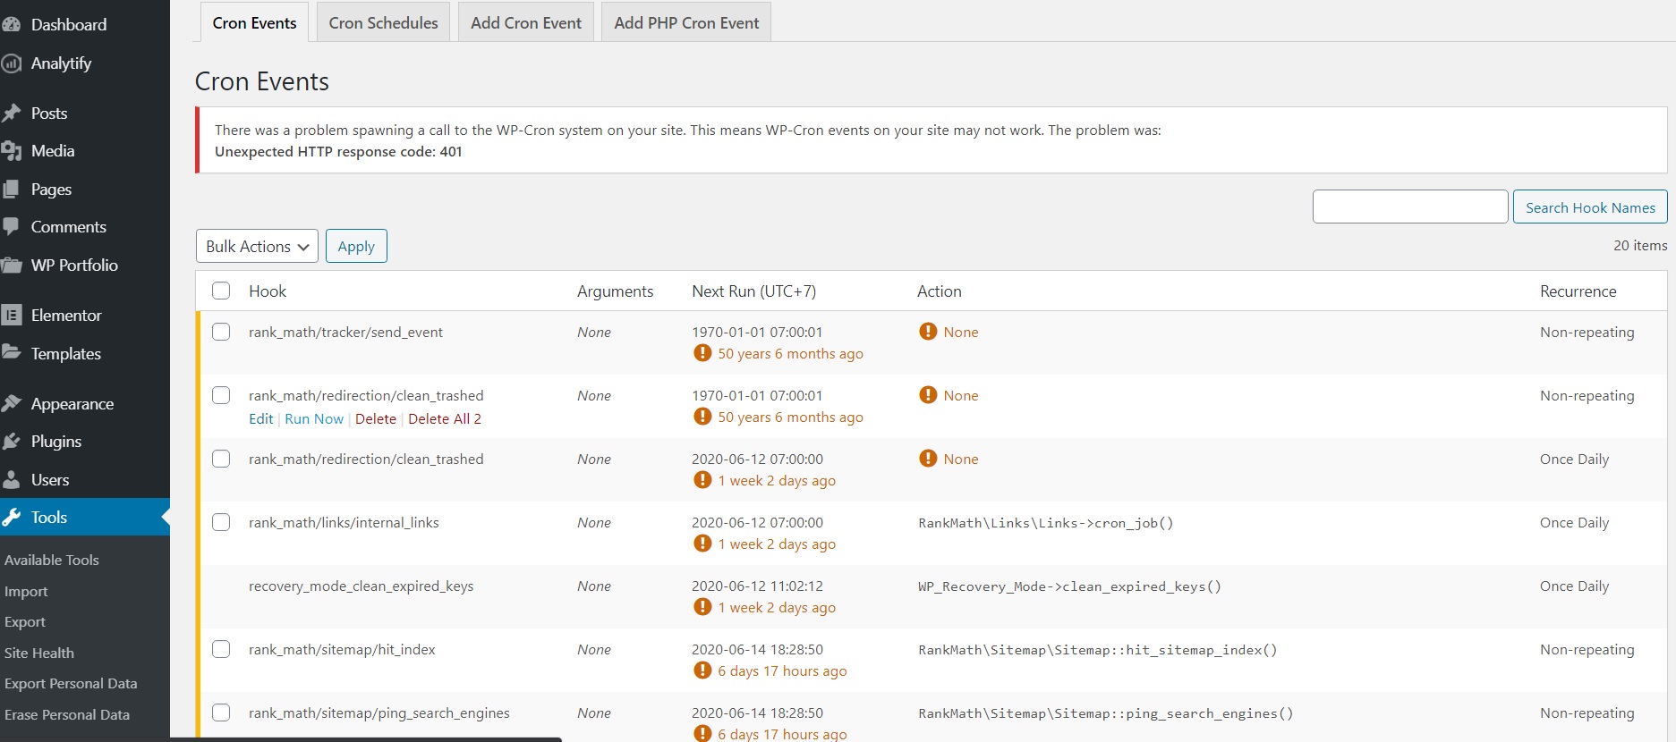Click the Plugins plug icon

point(11,442)
